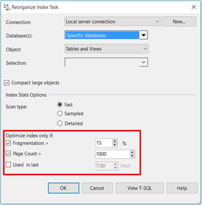
Task: Open the Tables and Views object dropdown
Action: (106, 49)
